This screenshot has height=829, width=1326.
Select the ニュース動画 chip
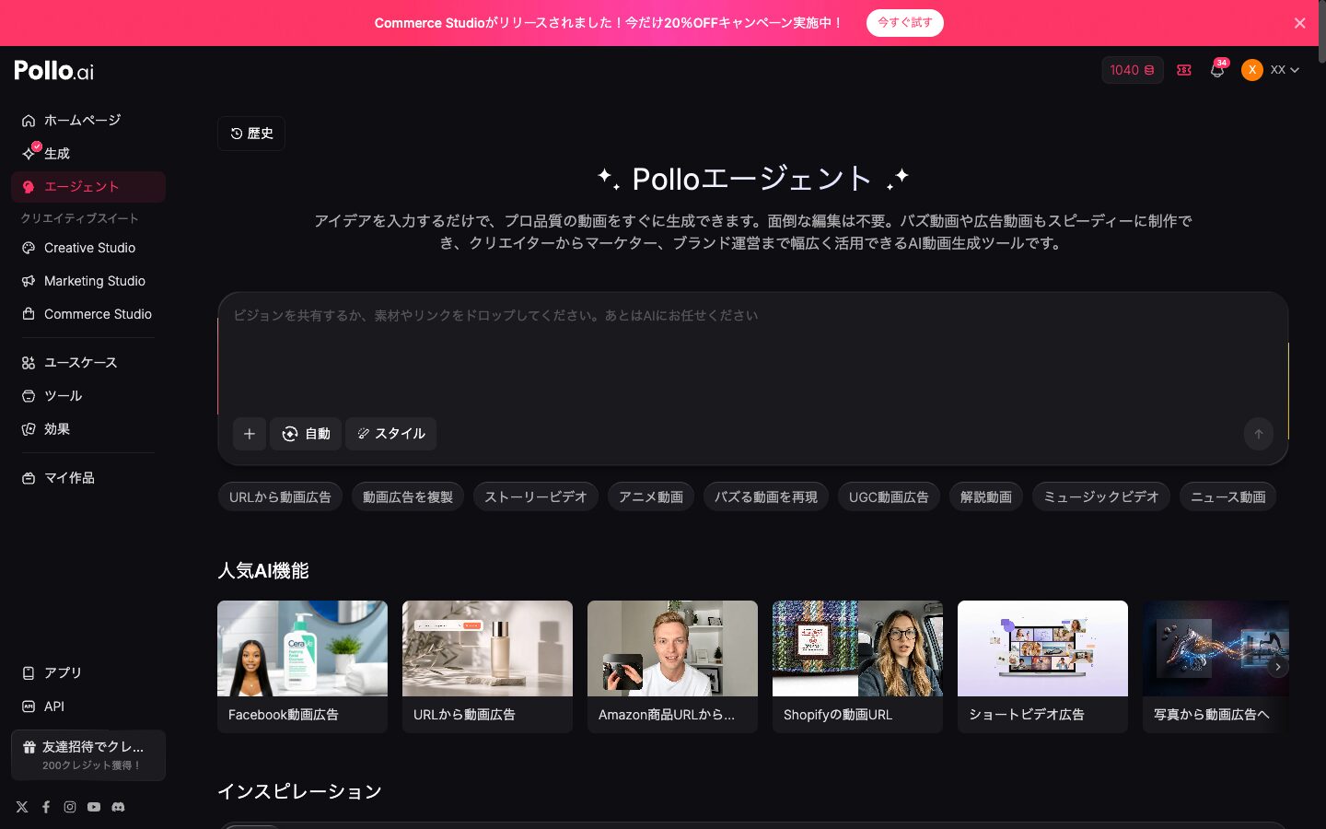(1227, 497)
